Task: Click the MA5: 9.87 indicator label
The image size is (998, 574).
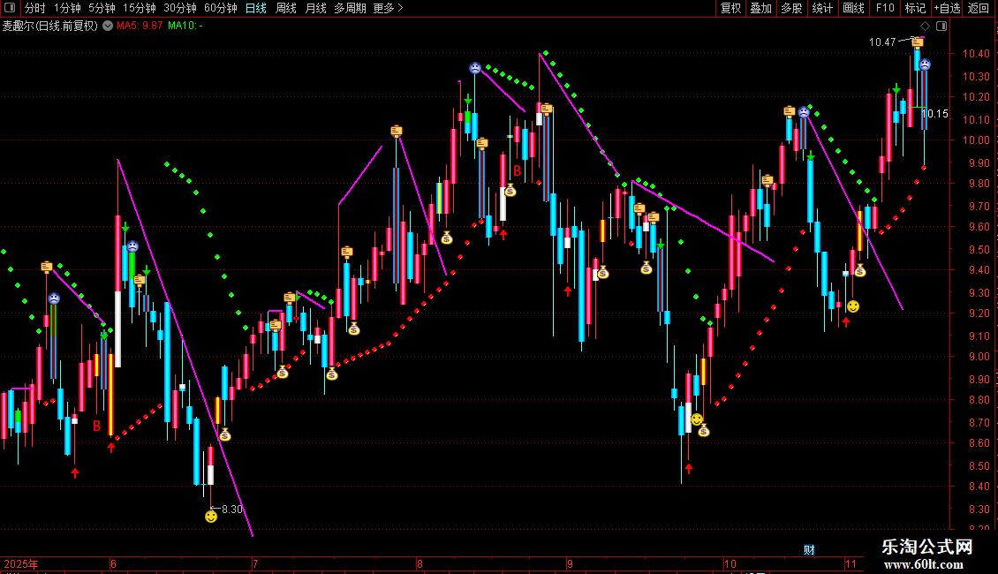Action: [x=140, y=26]
